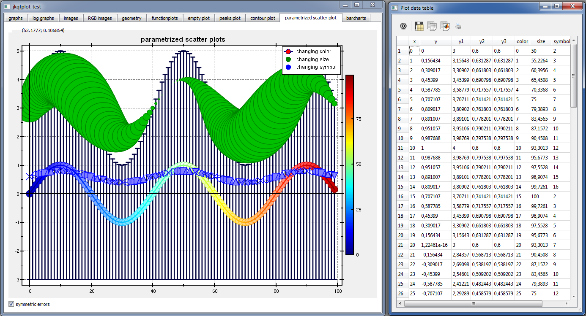
Task: Click the save data table icon
Action: 419,26
